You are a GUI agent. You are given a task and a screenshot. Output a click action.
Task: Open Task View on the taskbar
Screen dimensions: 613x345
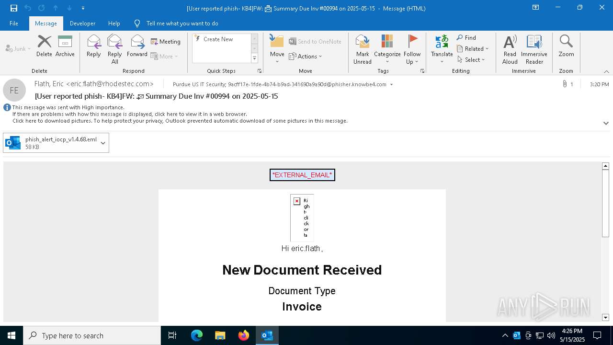[x=172, y=335]
